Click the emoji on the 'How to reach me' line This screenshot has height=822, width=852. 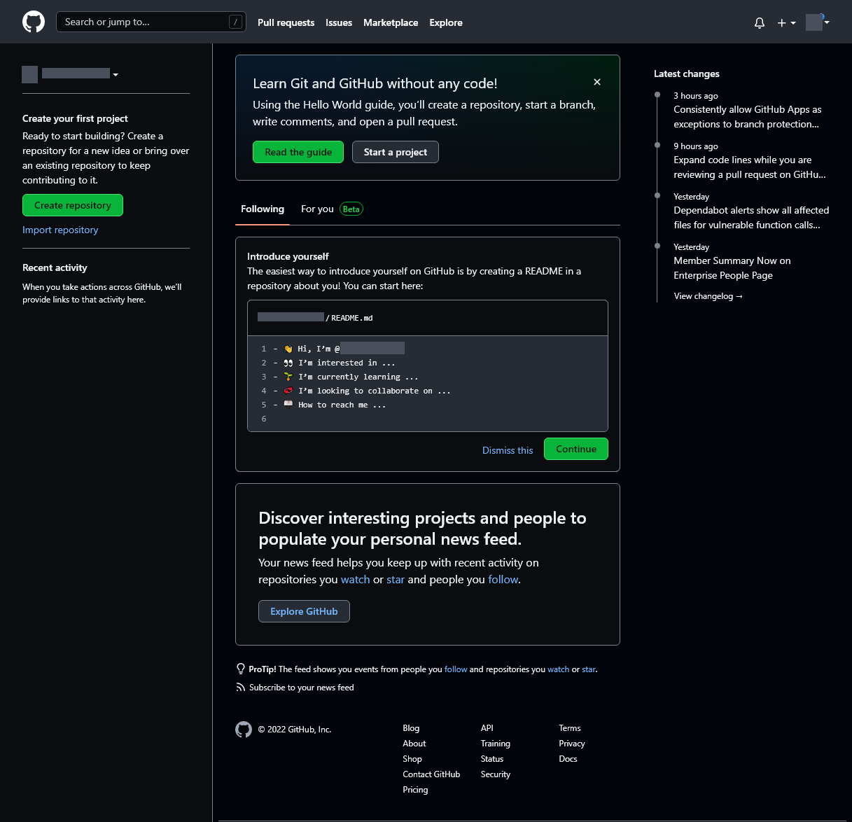288,405
